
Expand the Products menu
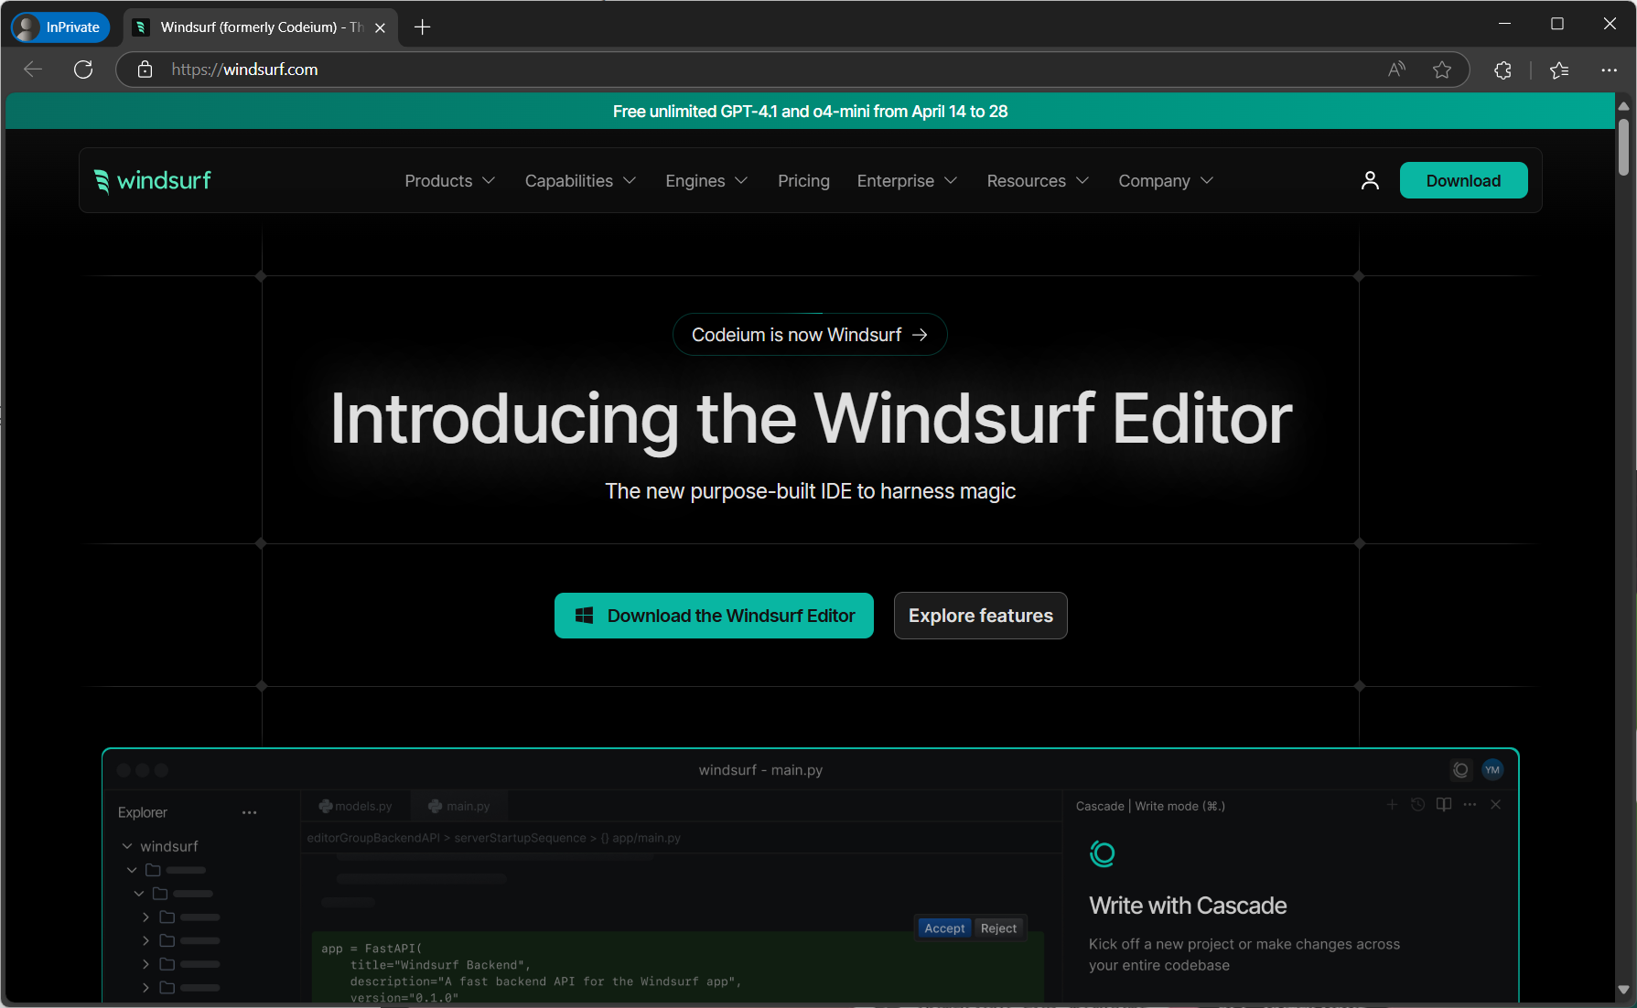pyautogui.click(x=449, y=181)
